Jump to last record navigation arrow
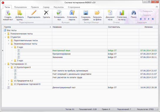 (x=153, y=19)
